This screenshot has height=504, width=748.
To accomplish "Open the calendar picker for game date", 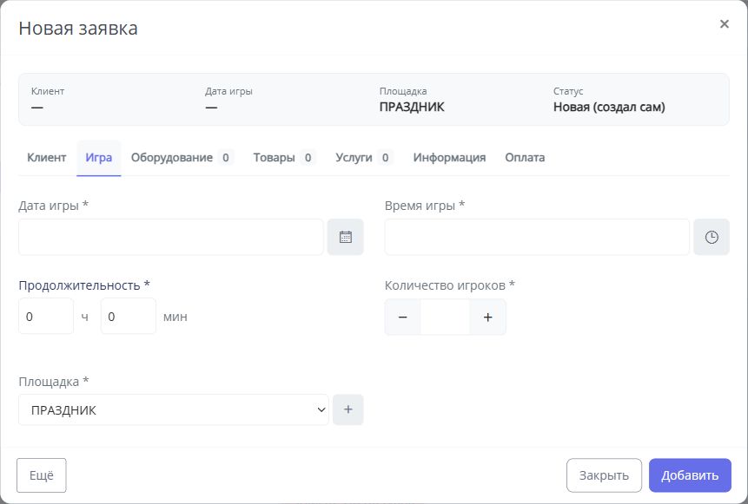I will [x=346, y=237].
